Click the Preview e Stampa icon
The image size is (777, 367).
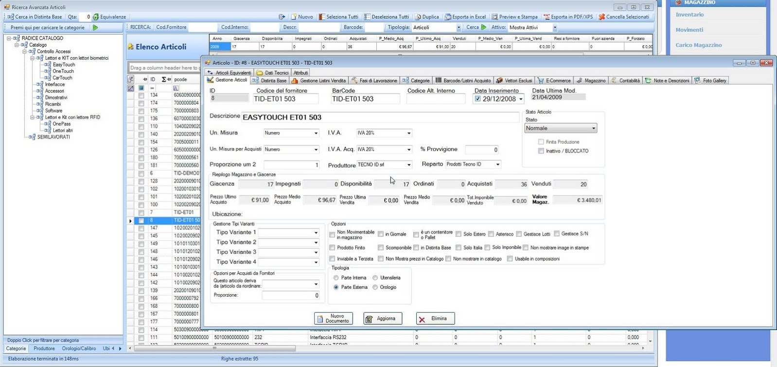pyautogui.click(x=494, y=17)
